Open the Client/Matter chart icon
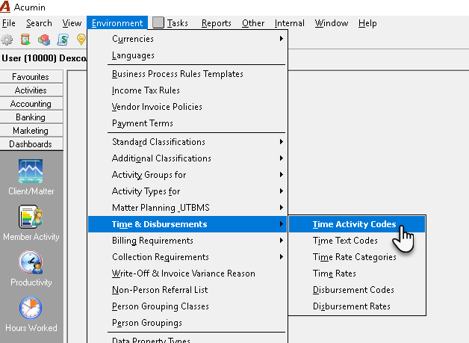Screen dimensions: 469x343 [x=31, y=171]
